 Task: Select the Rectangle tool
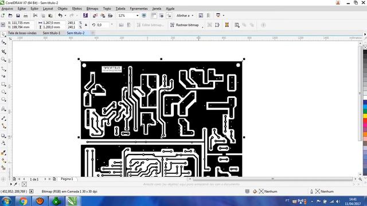pos(3,84)
